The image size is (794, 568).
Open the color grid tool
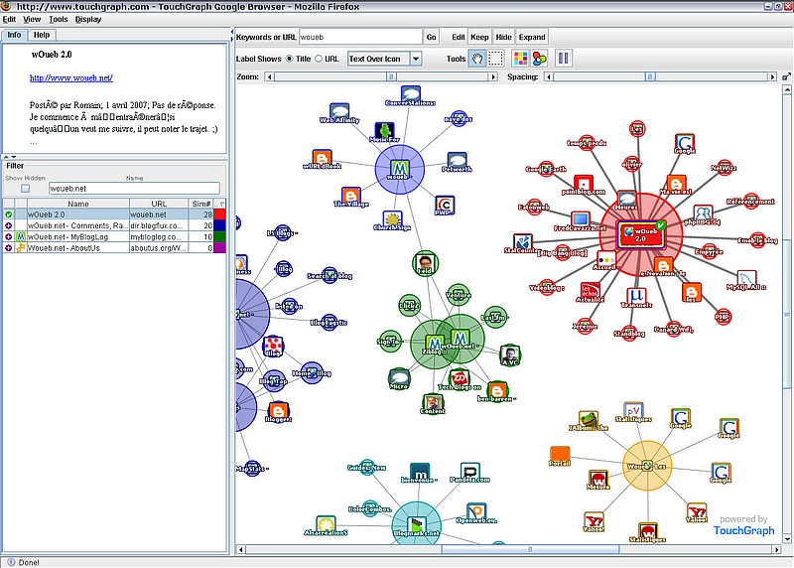520,59
